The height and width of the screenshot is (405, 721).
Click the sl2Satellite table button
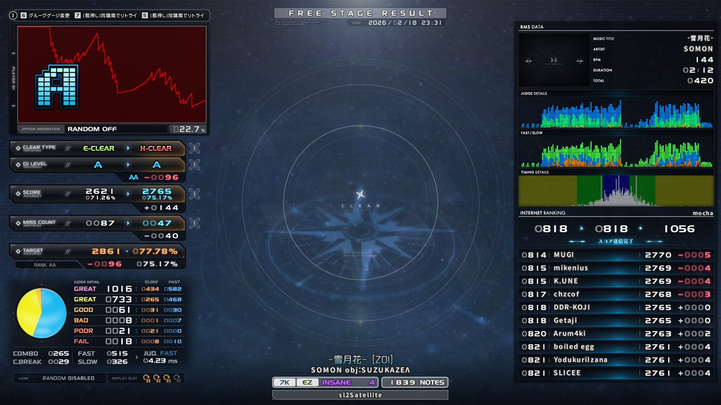click(360, 395)
